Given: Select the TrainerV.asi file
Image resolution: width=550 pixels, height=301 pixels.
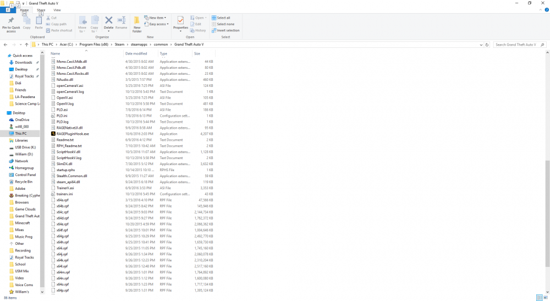Looking at the screenshot, I should [x=65, y=188].
